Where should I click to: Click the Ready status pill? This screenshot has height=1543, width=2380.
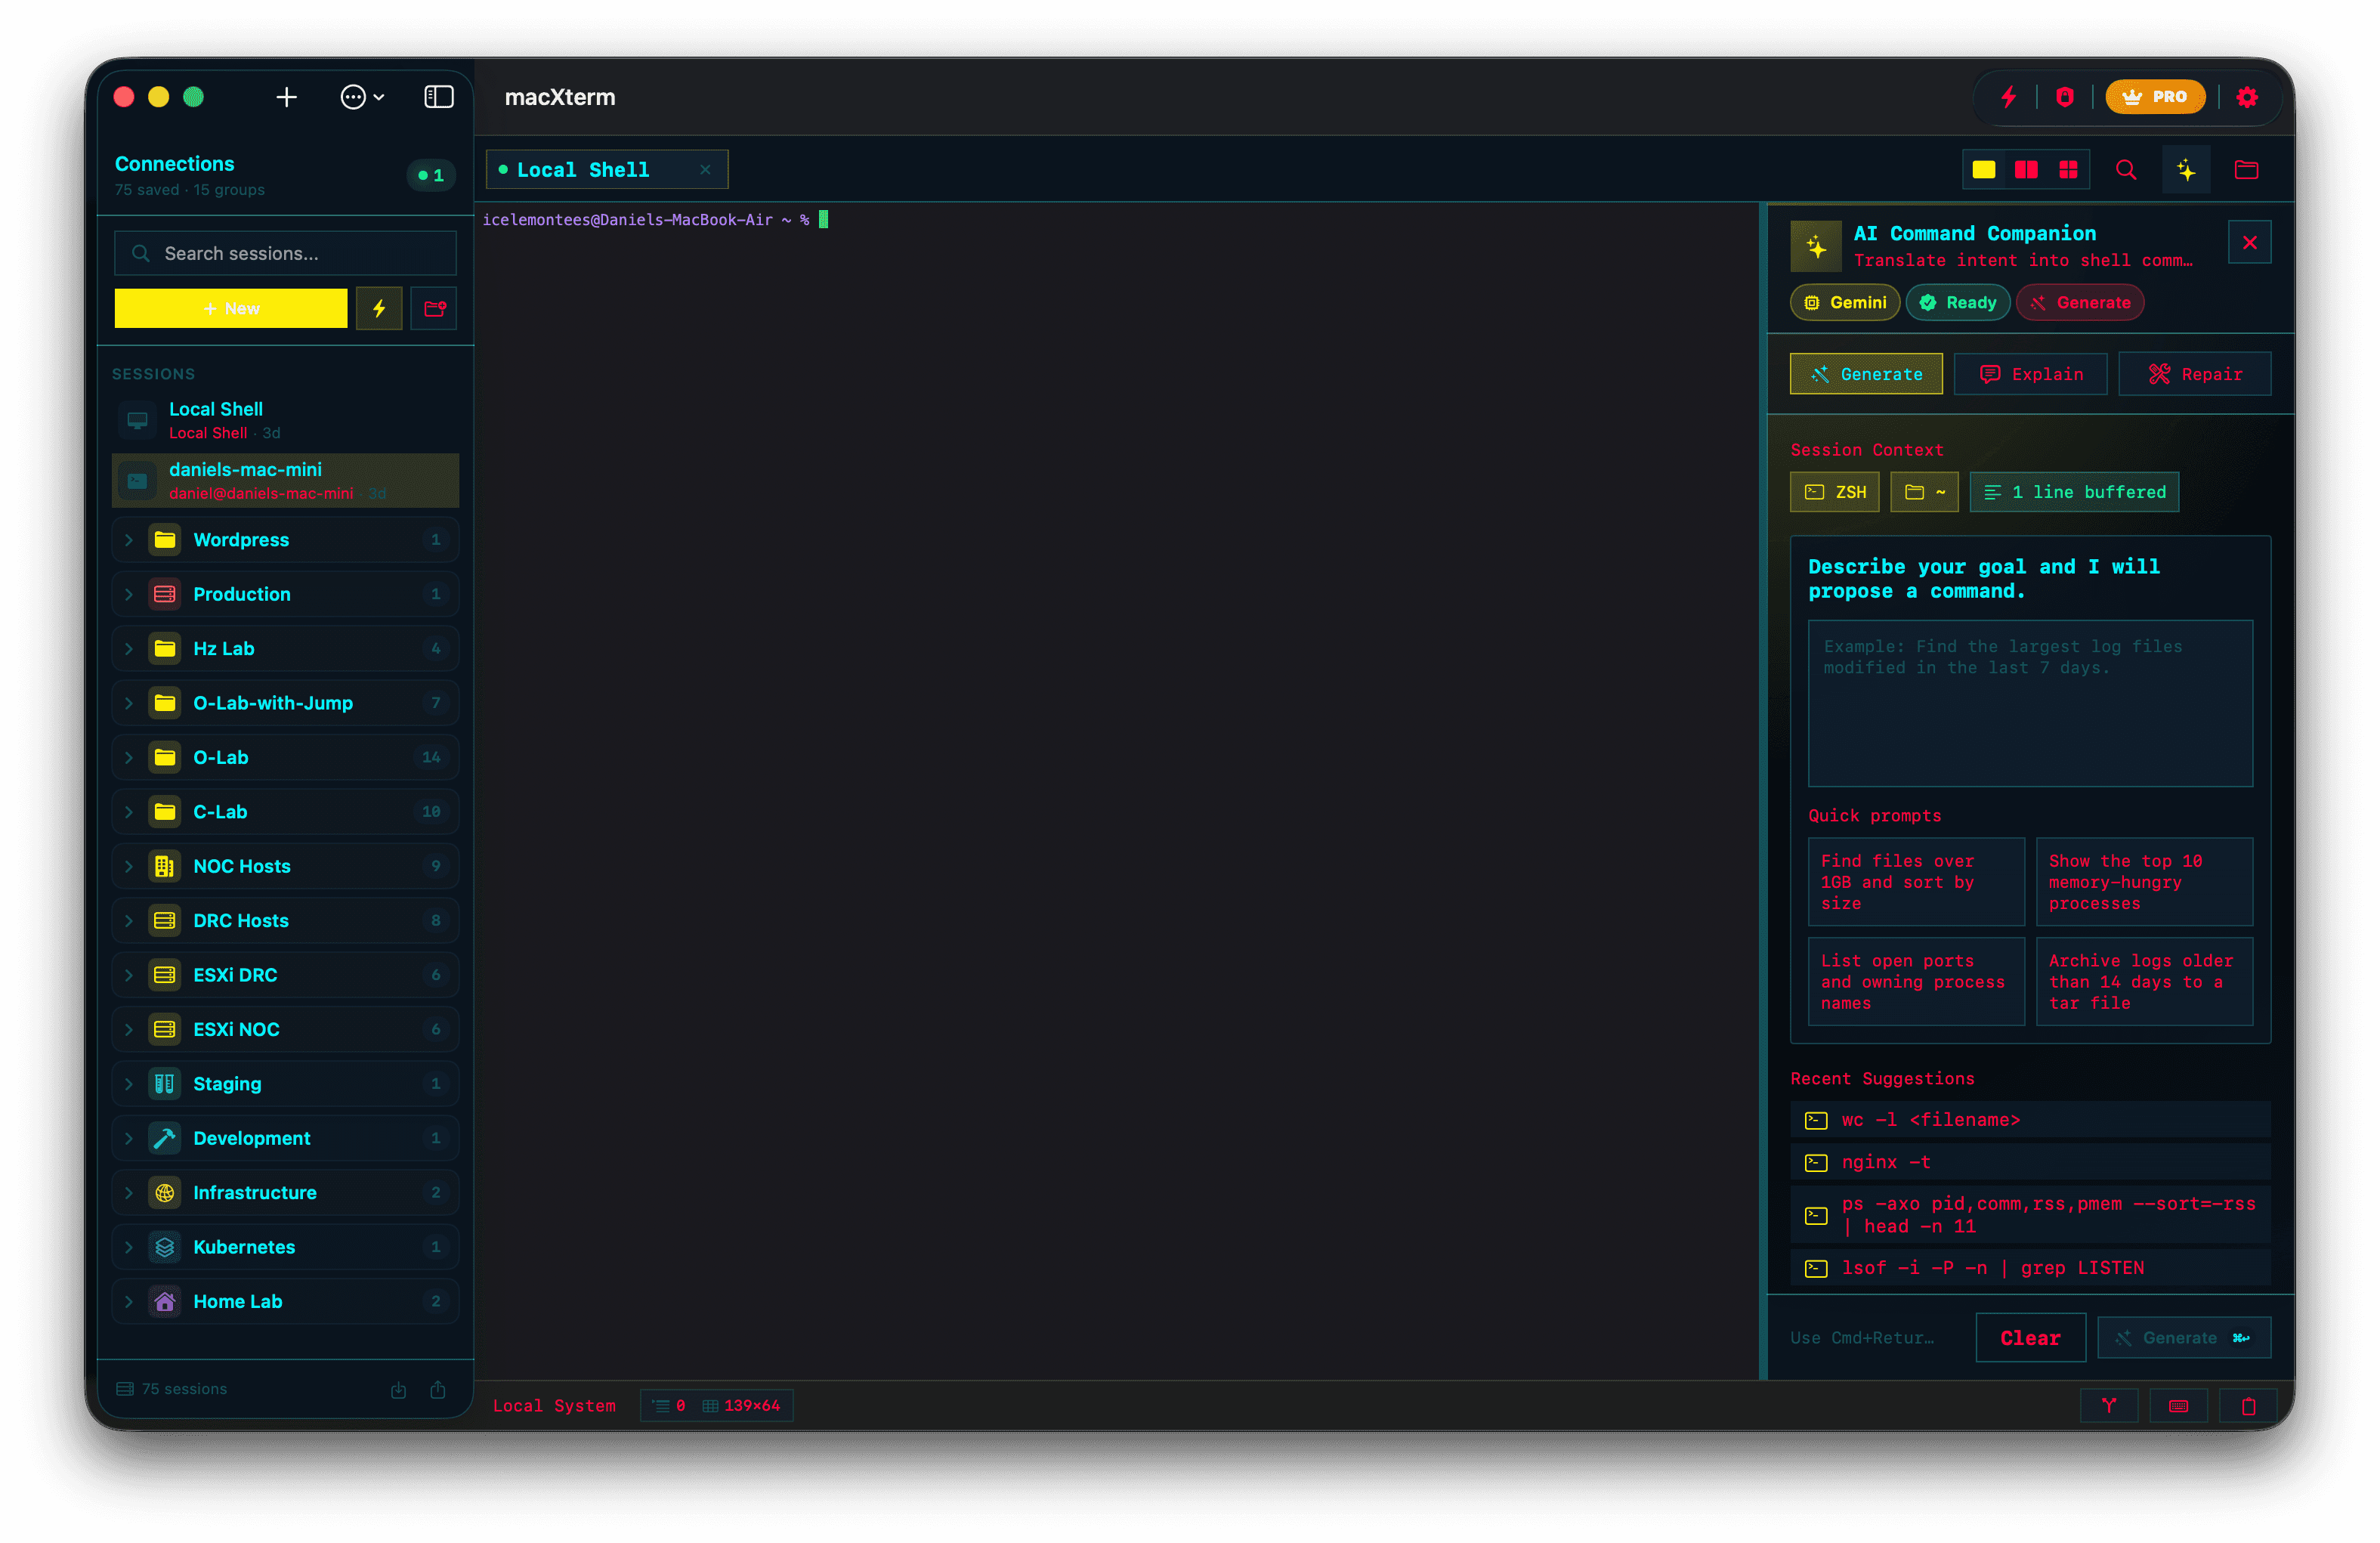1958,303
